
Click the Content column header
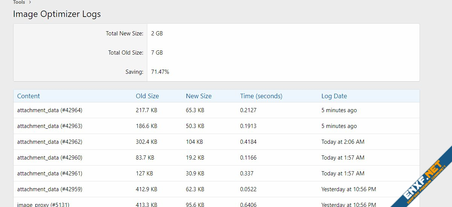tap(29, 96)
